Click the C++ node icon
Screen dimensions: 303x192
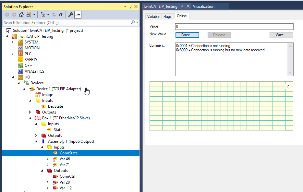[x=20, y=66]
